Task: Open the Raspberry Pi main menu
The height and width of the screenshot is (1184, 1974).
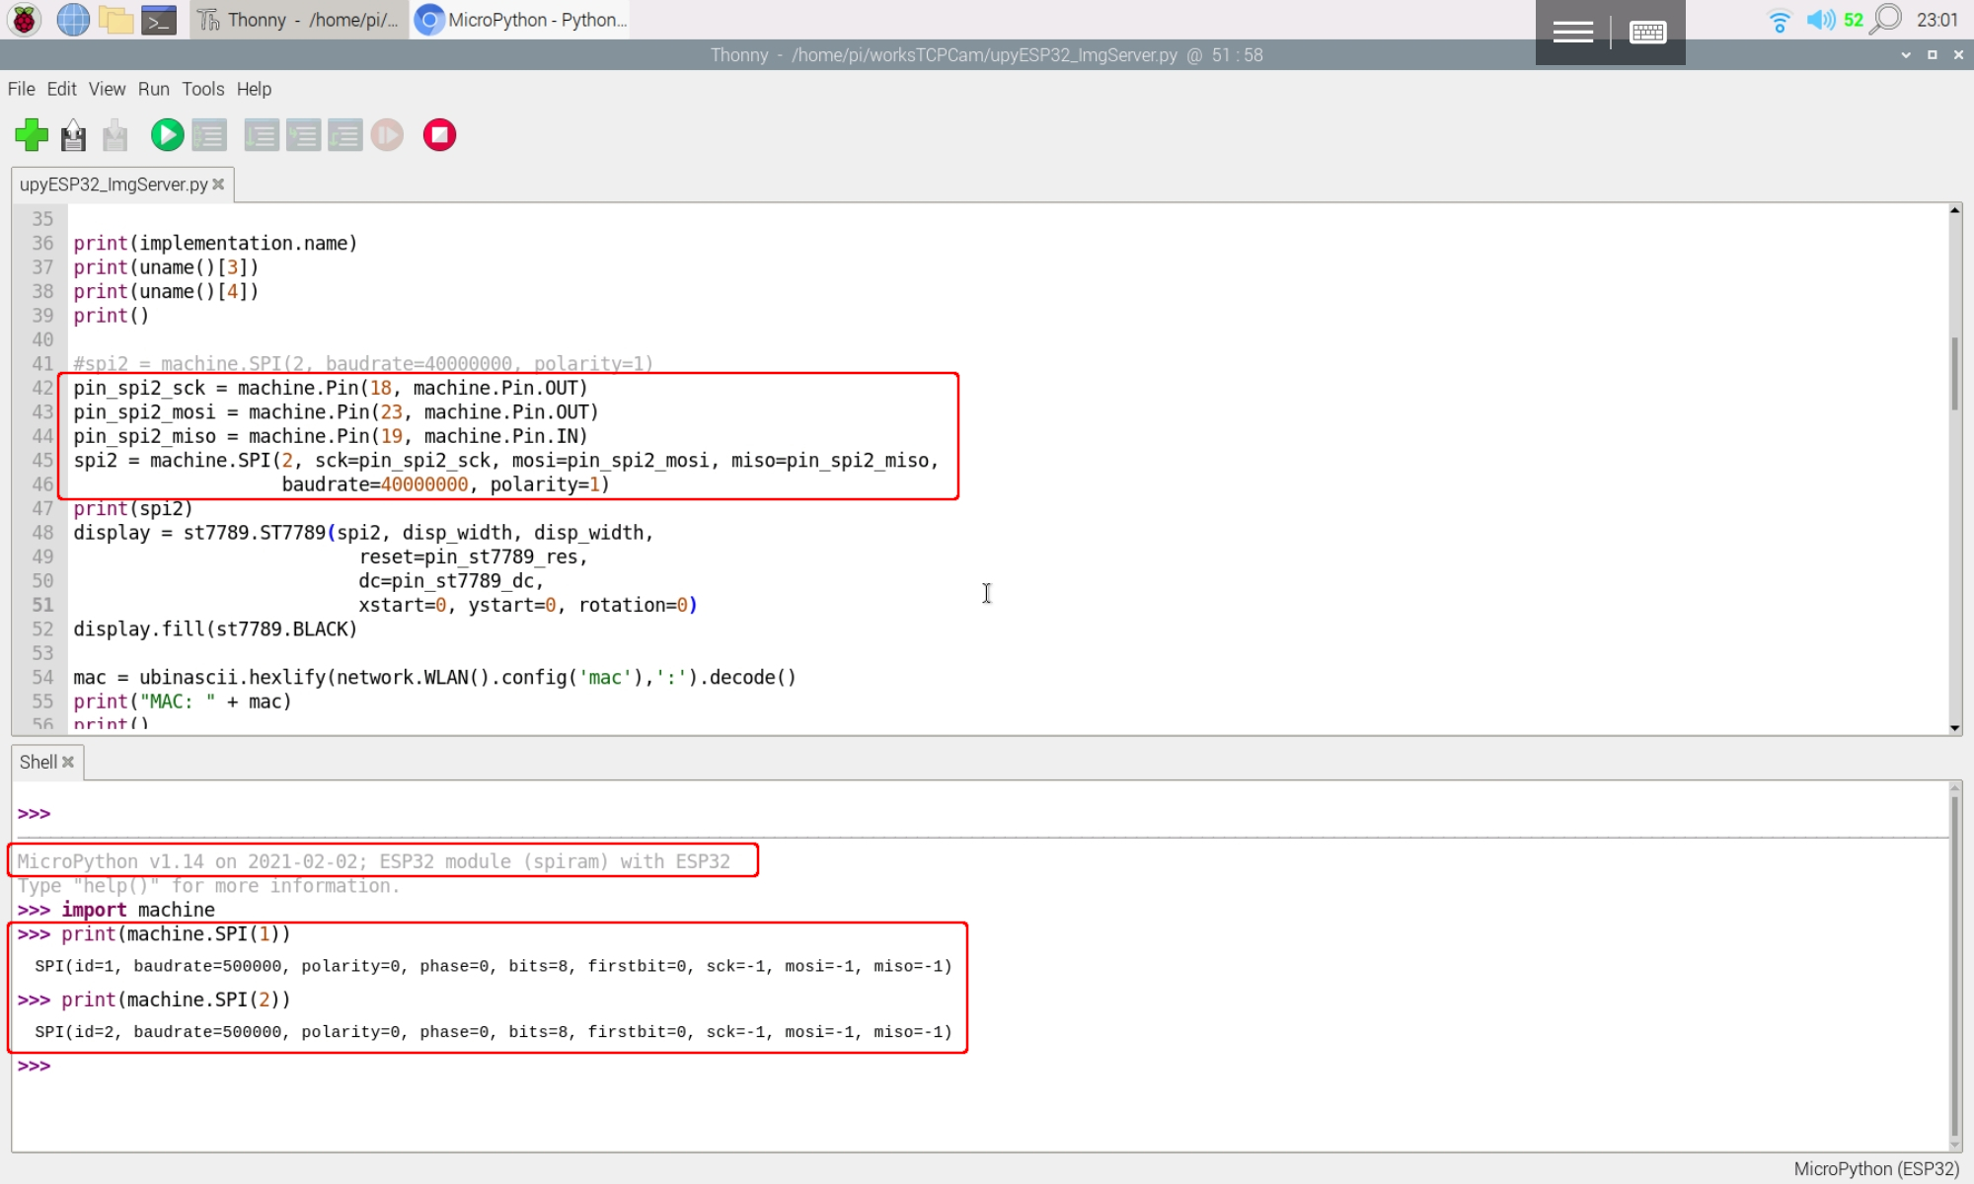Action: pos(24,20)
